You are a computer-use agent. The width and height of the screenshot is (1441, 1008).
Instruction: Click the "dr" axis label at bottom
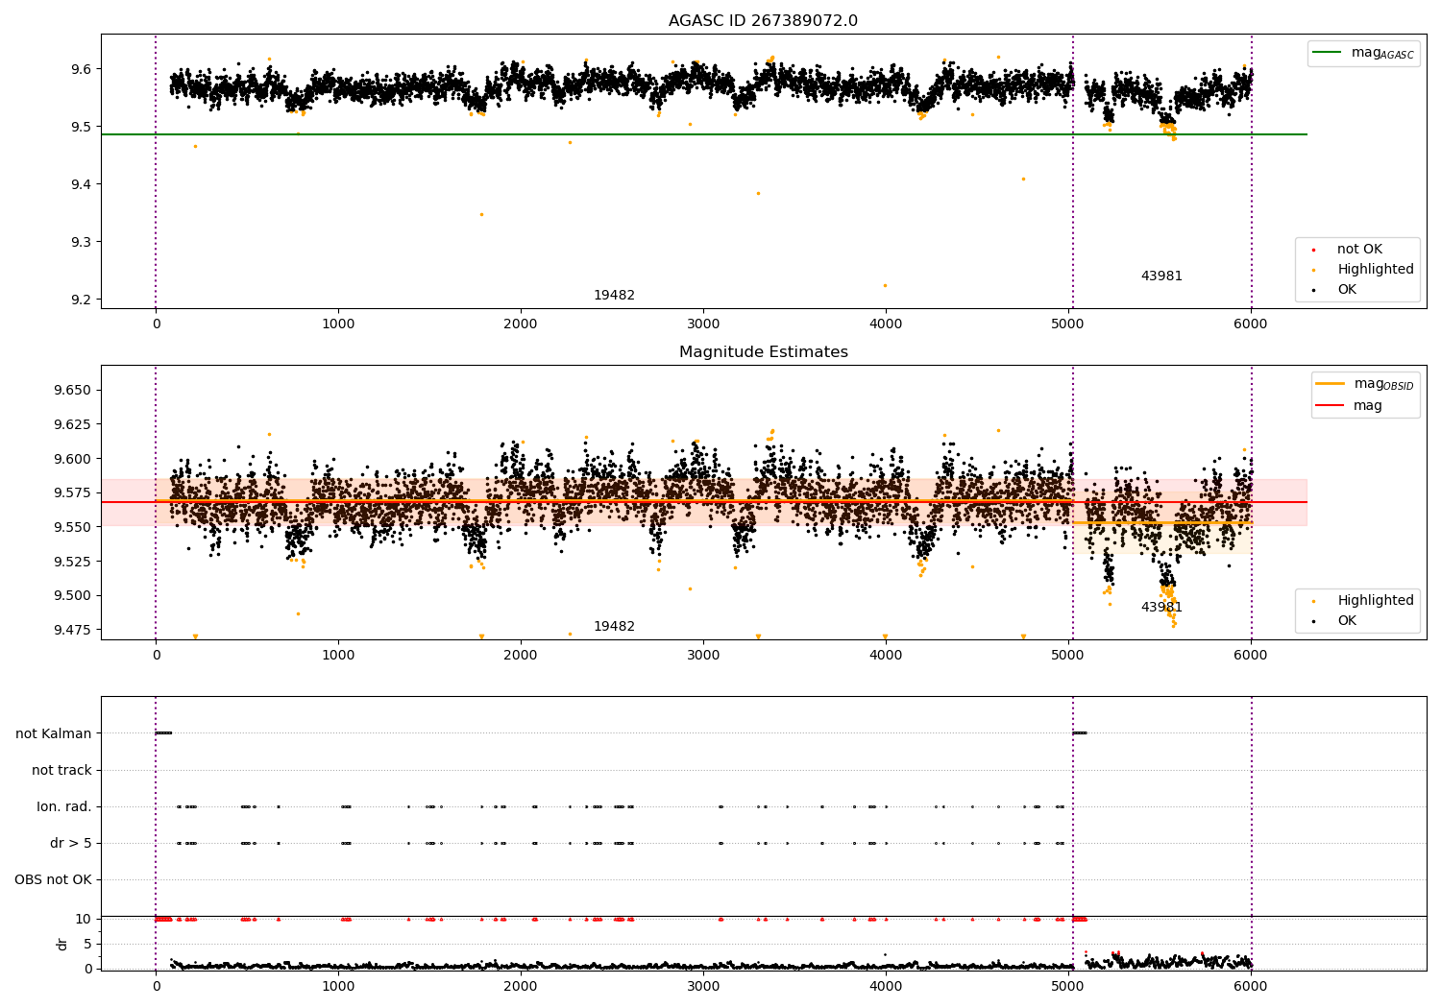(x=62, y=944)
